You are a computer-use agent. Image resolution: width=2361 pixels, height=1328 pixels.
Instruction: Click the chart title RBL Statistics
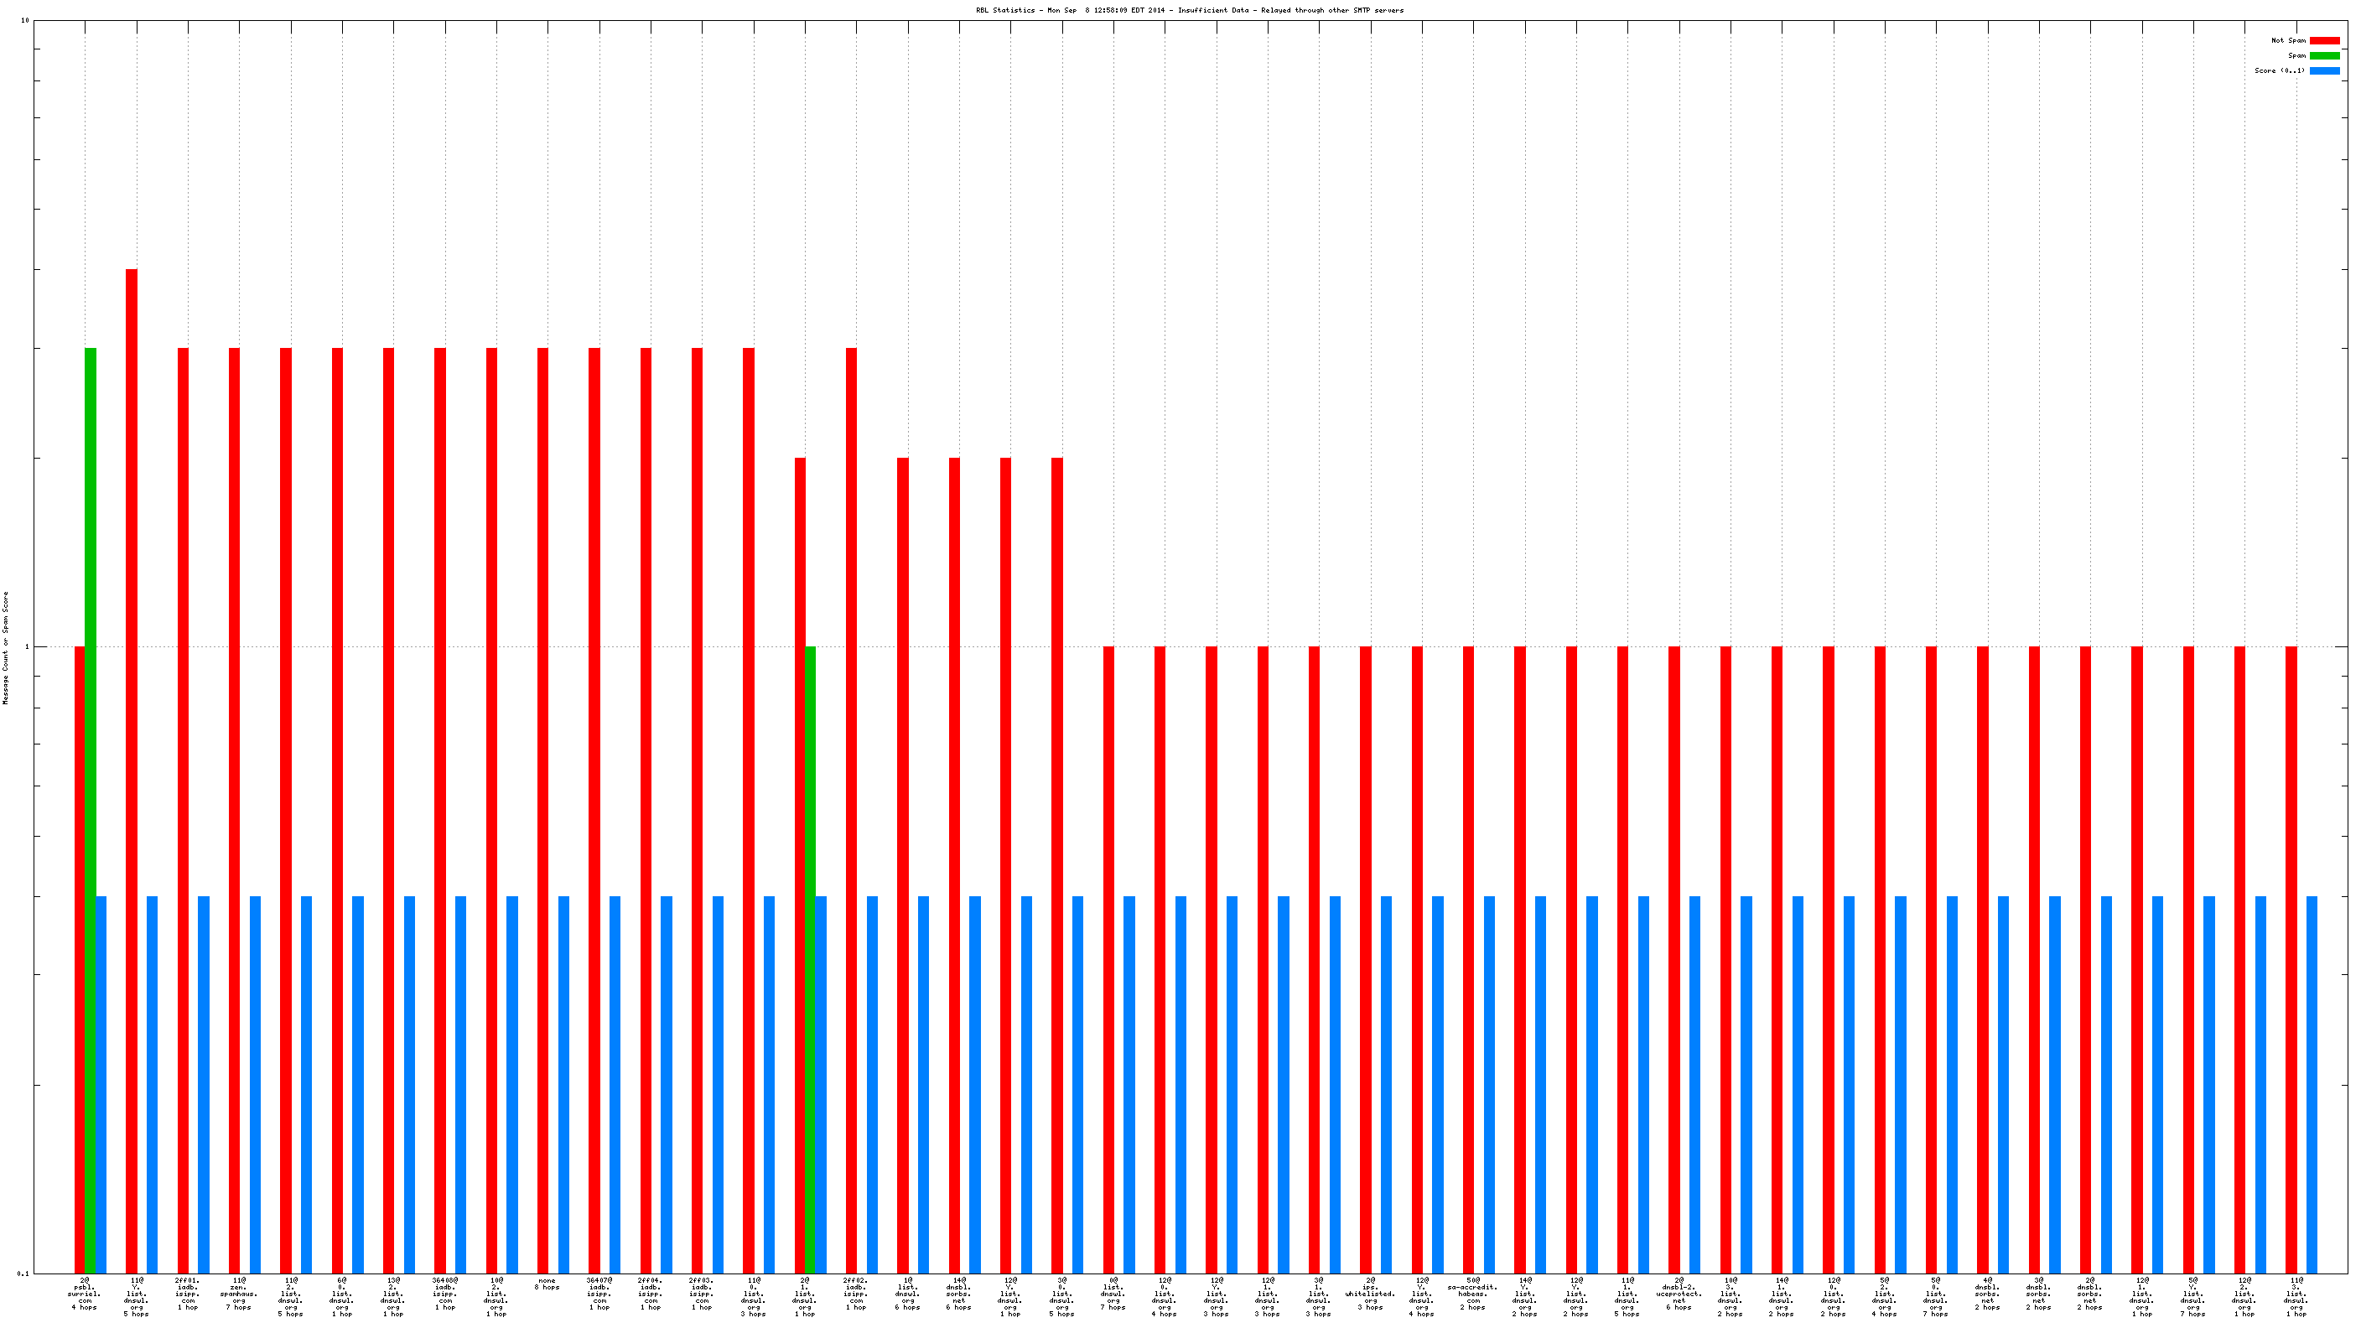tap(1189, 10)
